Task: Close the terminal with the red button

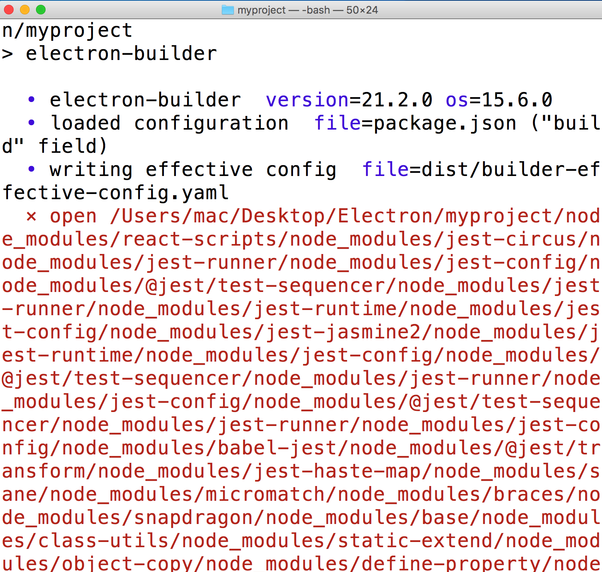Action: tap(9, 10)
